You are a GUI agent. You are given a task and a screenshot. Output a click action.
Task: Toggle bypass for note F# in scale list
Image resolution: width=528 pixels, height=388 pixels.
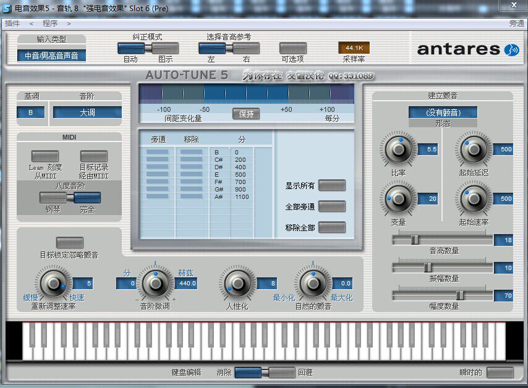click(157, 182)
